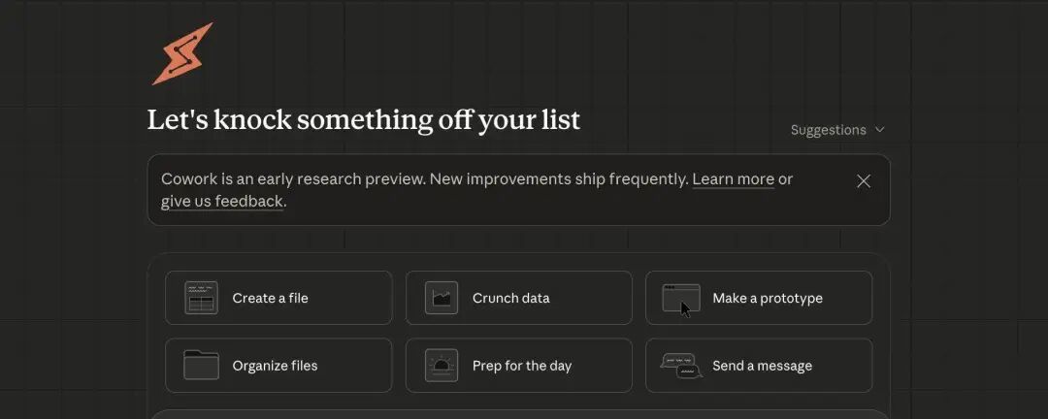Click the Organize files folder icon

[x=201, y=366]
